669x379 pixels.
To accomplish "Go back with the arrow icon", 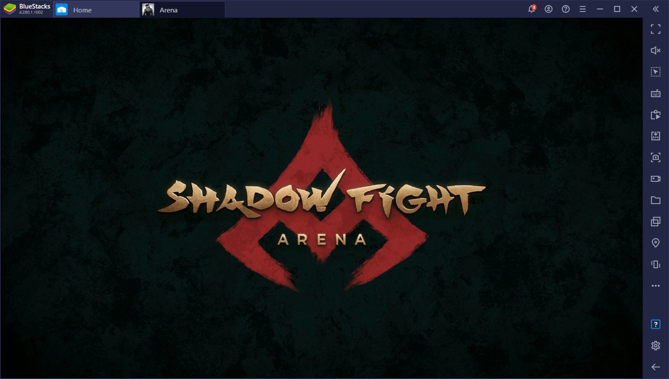I will (x=656, y=367).
